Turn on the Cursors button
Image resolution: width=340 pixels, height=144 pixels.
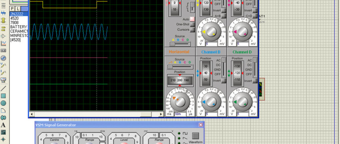192,30
